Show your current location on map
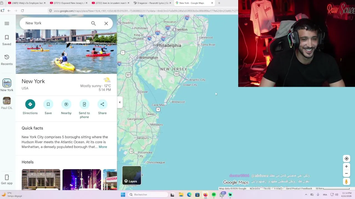 coord(346,159)
